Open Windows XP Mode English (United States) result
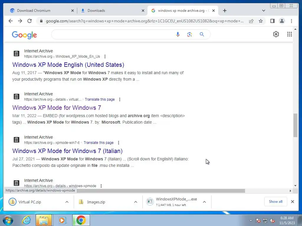Viewport: 302px width, 226px height. click(x=68, y=65)
